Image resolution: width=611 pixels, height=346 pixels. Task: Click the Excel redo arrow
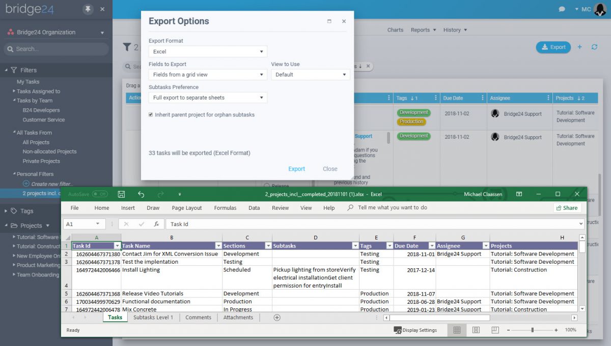pyautogui.click(x=161, y=194)
